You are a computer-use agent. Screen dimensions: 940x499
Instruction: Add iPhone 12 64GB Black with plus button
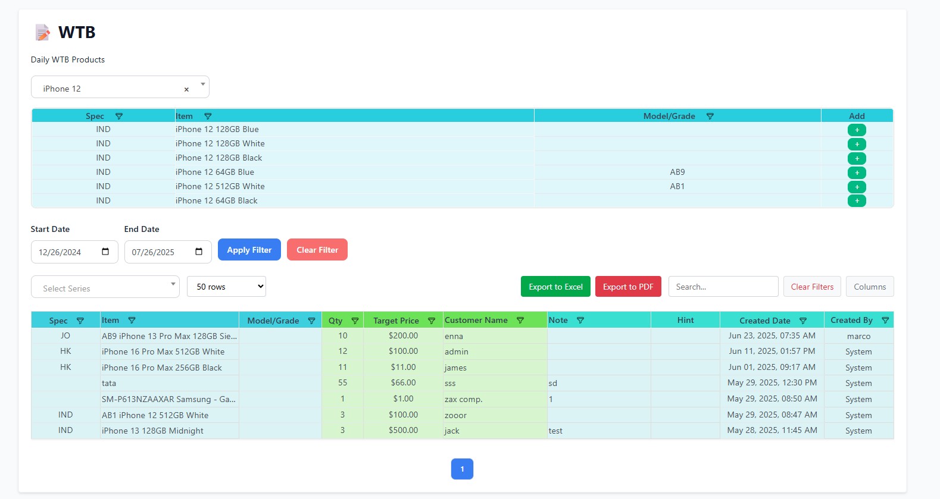[x=857, y=200]
